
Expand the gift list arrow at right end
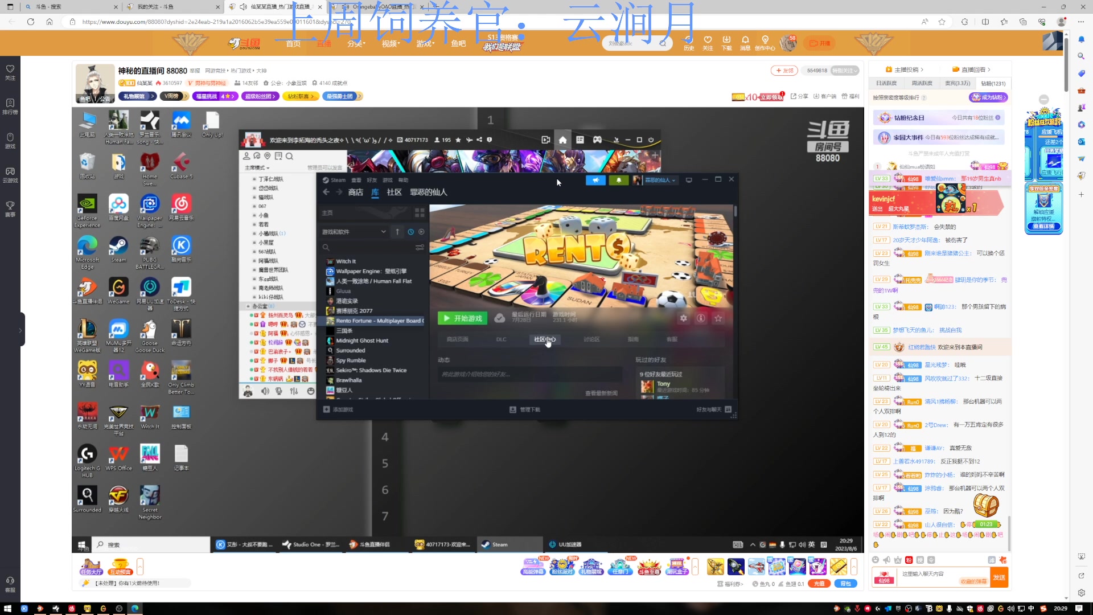pyautogui.click(x=854, y=567)
